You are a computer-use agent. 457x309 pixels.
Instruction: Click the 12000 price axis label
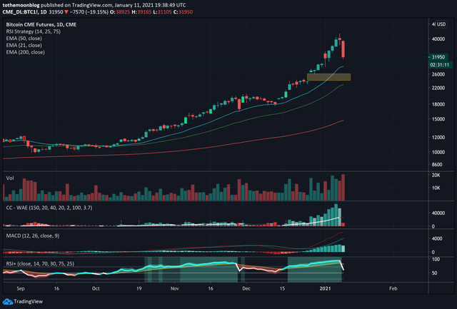pyautogui.click(x=438, y=137)
